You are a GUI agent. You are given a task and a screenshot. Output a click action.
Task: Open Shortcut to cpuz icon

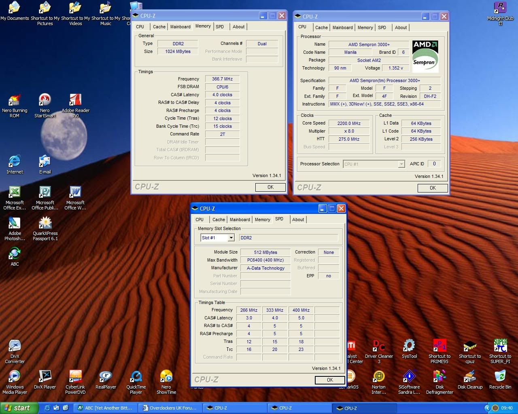point(470,352)
